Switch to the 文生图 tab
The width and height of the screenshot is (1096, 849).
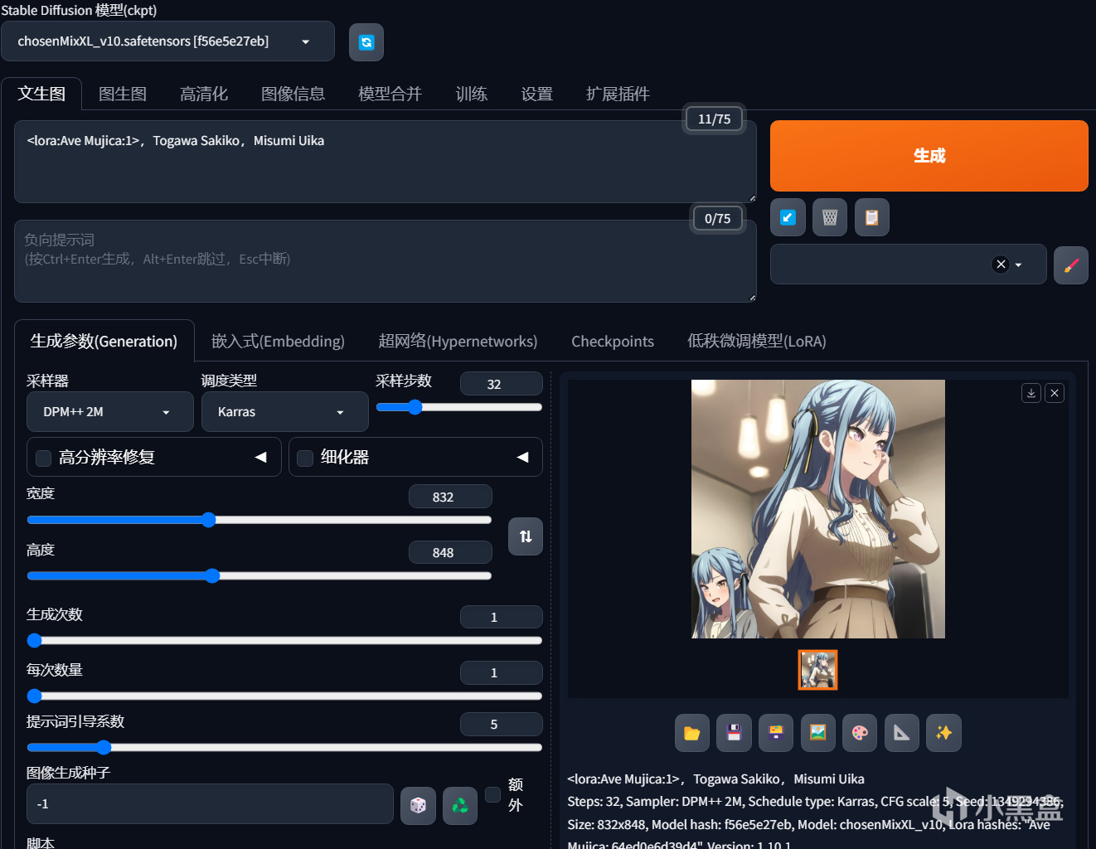pos(41,94)
